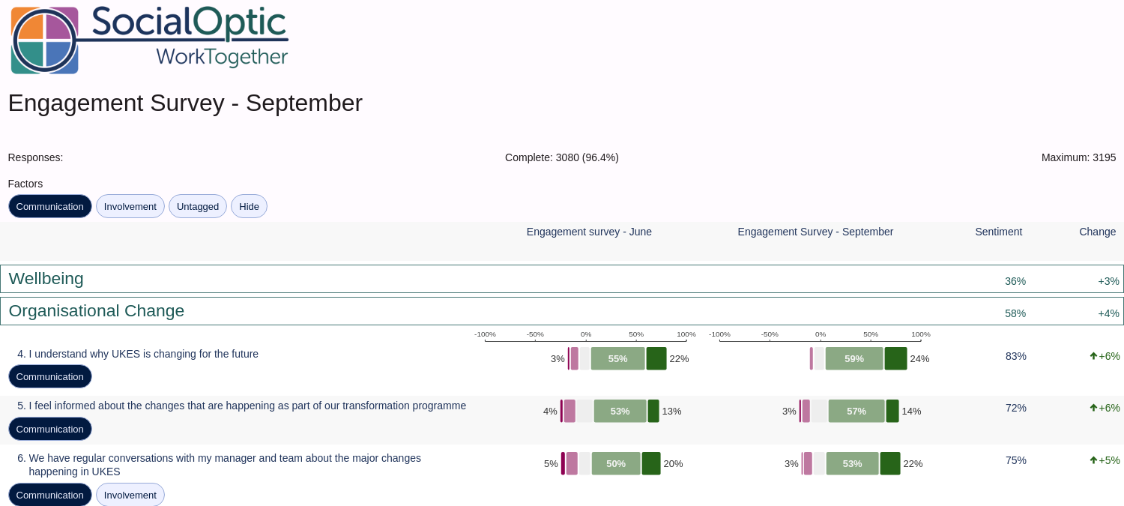This screenshot has width=1124, height=506.
Task: Click the up arrow next to +5% change
Action: [x=1093, y=460]
